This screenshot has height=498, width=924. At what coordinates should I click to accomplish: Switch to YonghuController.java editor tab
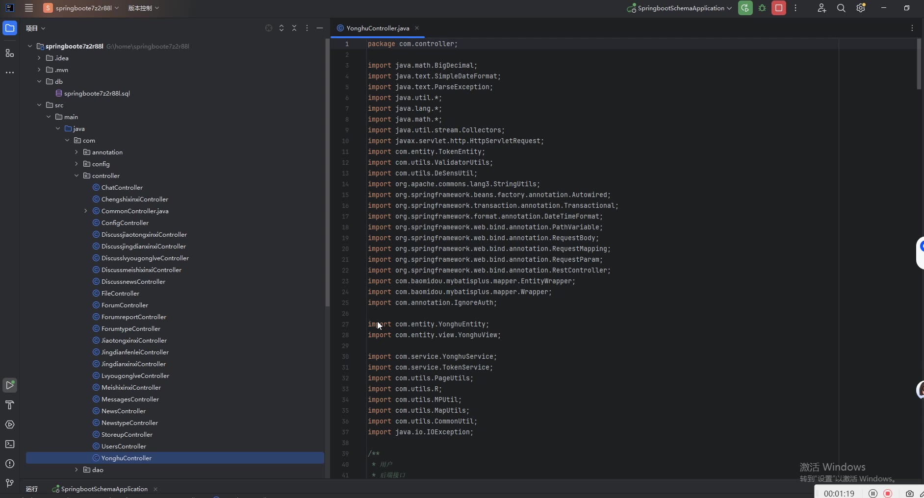pyautogui.click(x=377, y=28)
